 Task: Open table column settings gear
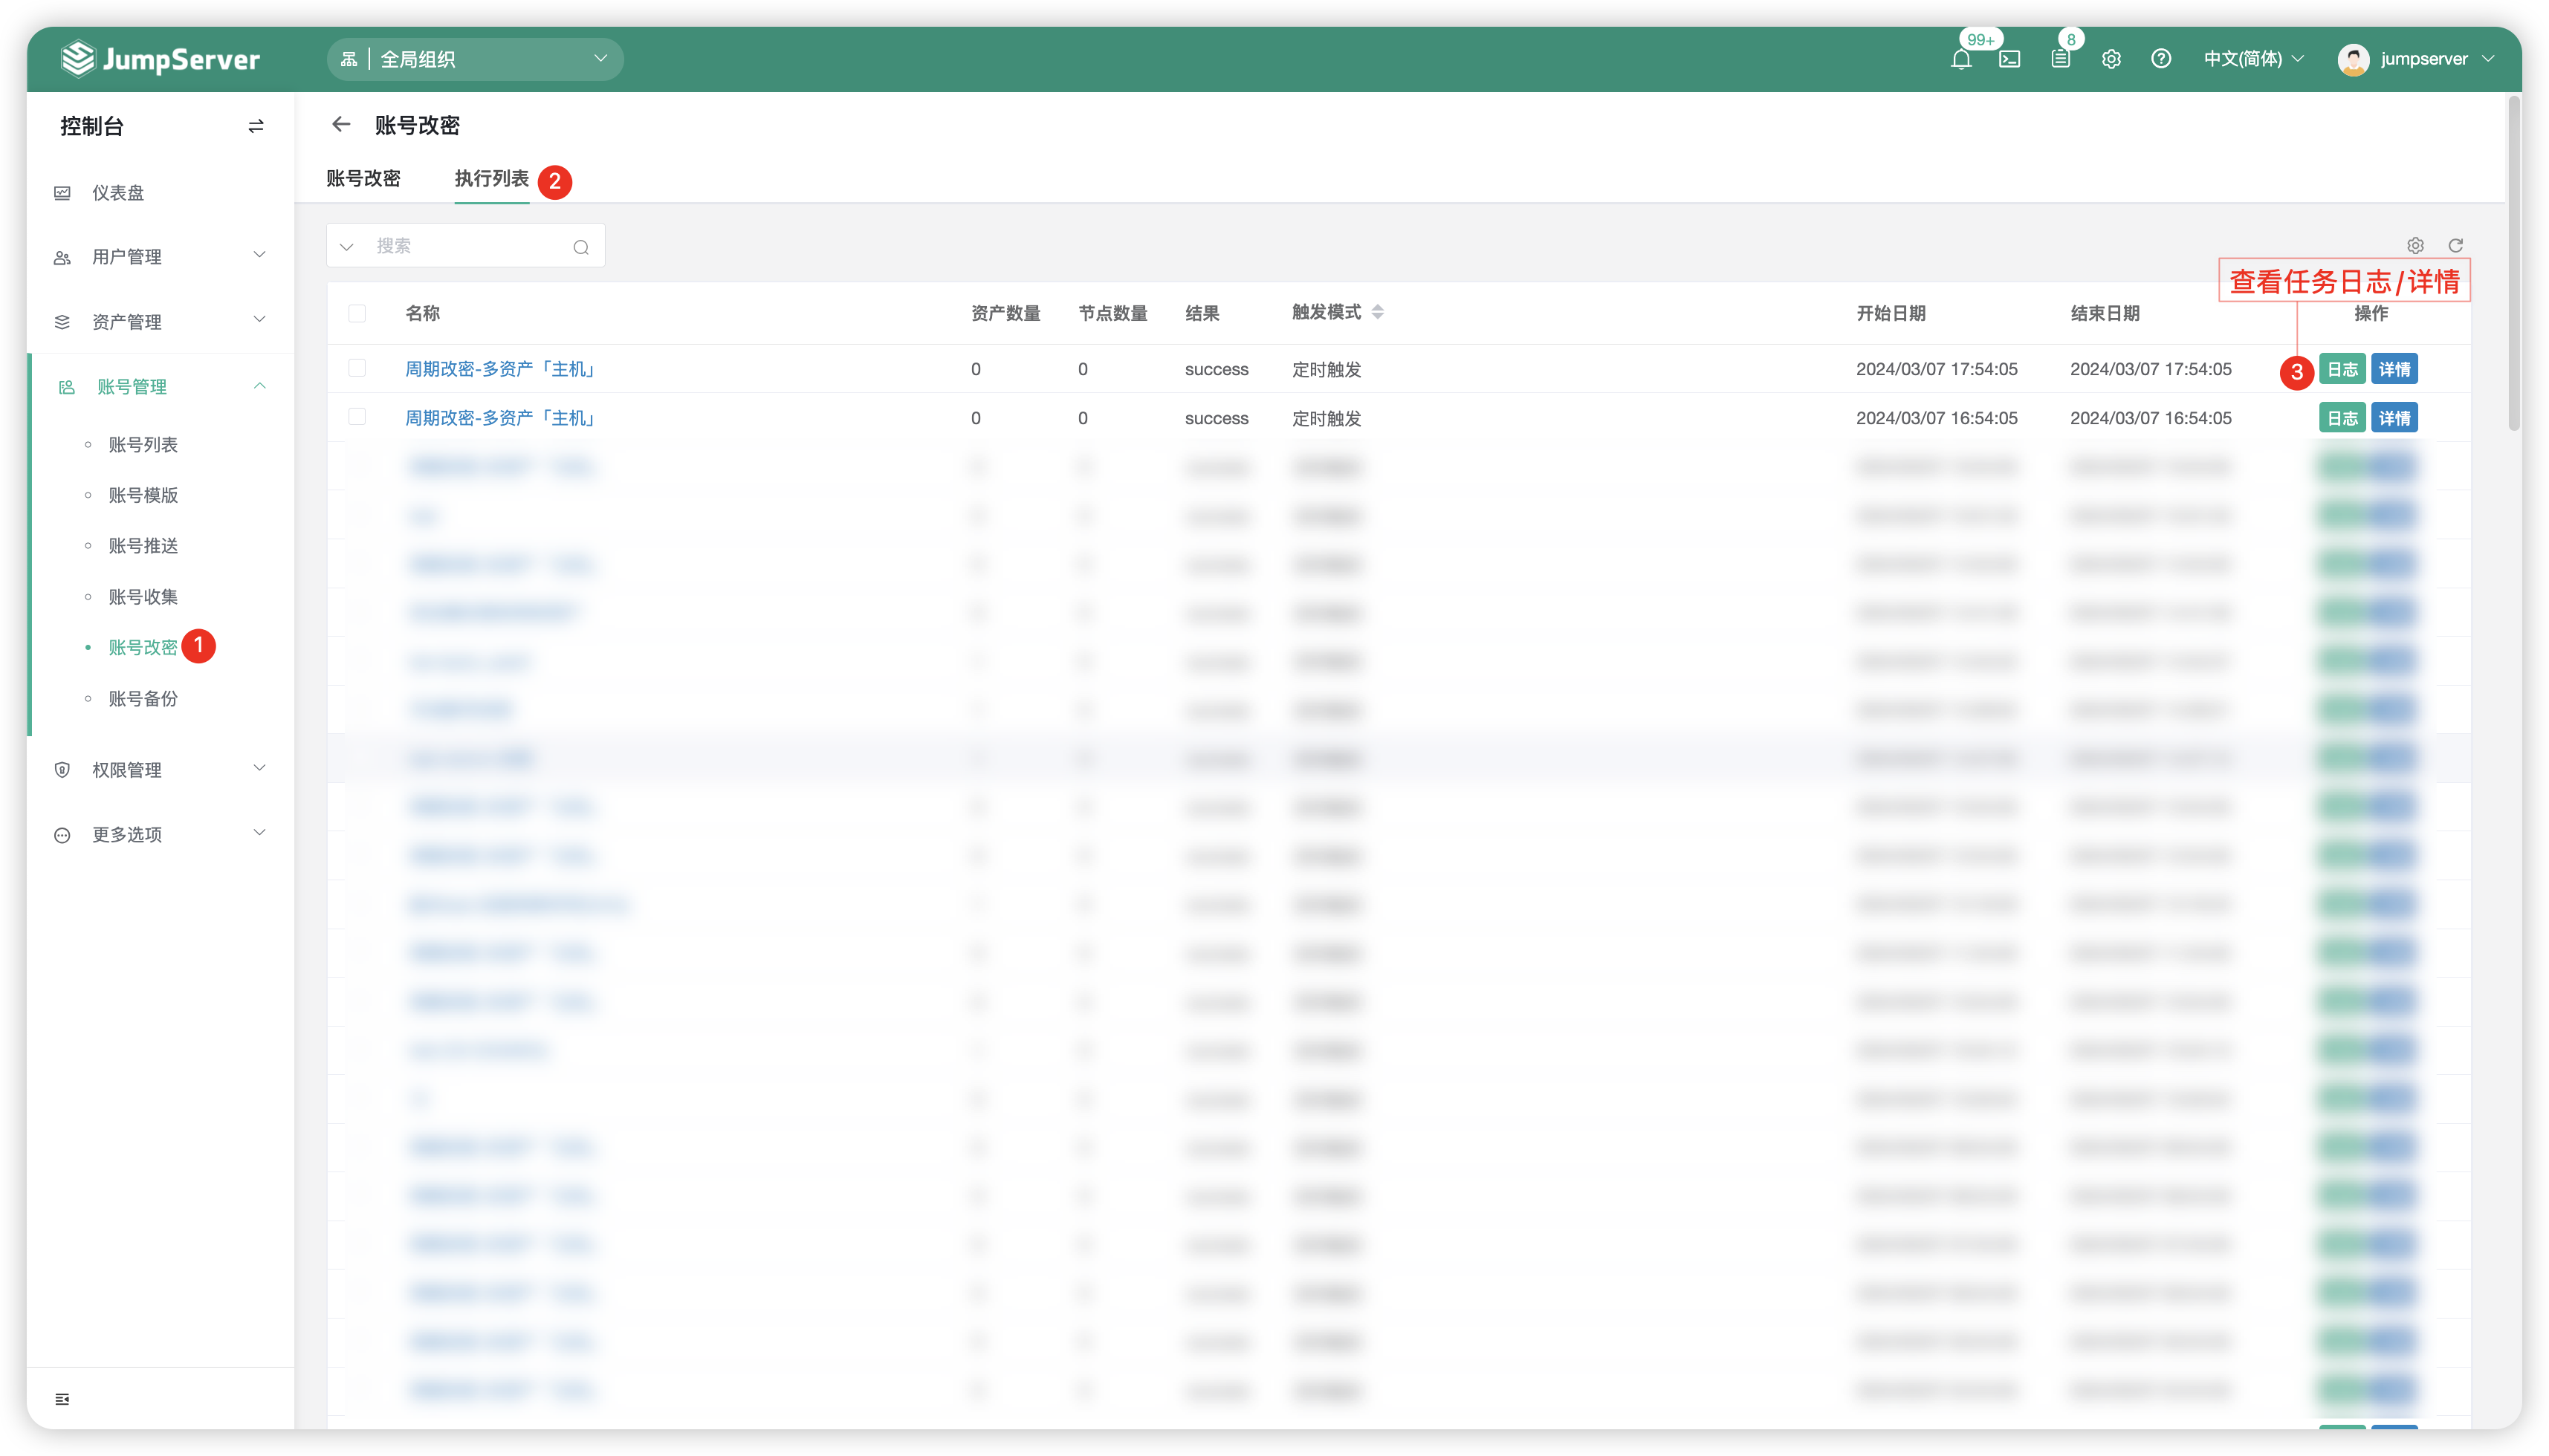tap(2416, 245)
